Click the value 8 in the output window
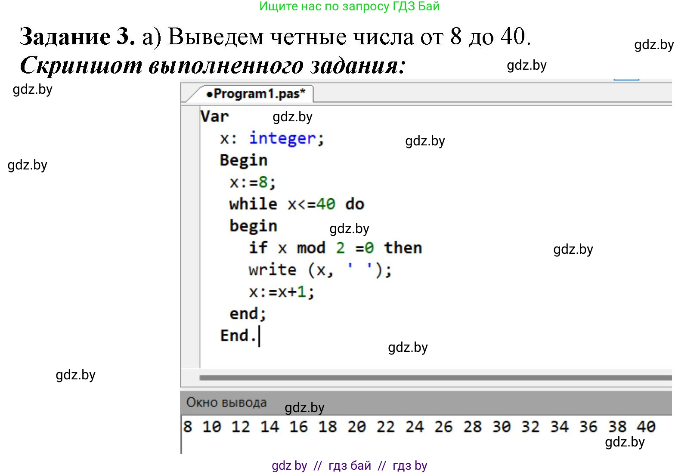This screenshot has height=474, width=700. pyautogui.click(x=188, y=427)
